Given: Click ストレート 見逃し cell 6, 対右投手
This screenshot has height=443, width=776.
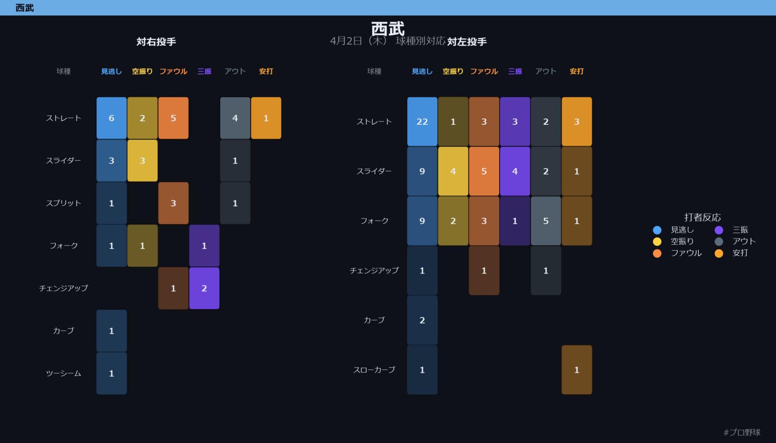Looking at the screenshot, I should pyautogui.click(x=112, y=118).
